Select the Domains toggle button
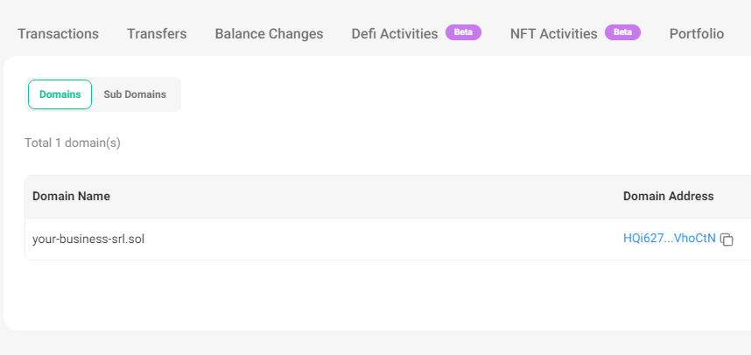Viewport: 751px width, 355px height. point(60,94)
